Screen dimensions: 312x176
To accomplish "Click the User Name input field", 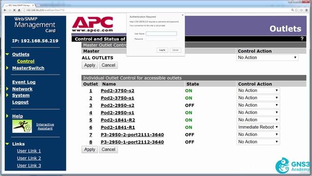I will (161, 34).
